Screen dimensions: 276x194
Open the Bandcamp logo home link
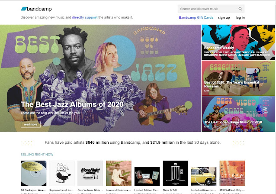pos(36,9)
